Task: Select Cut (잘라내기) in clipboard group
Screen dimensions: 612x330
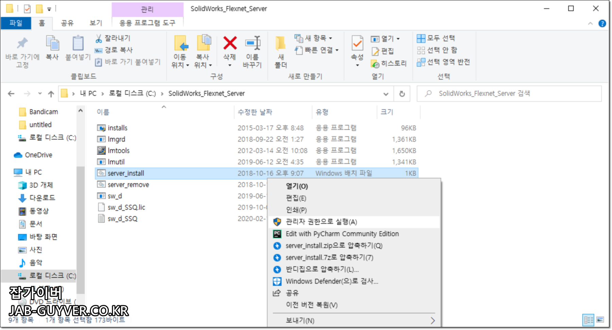Action: (x=113, y=38)
